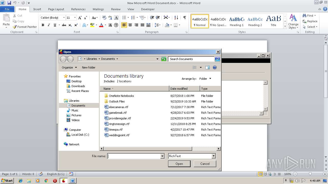
Task: Click the Cancel button in dialog
Action: pos(205,164)
